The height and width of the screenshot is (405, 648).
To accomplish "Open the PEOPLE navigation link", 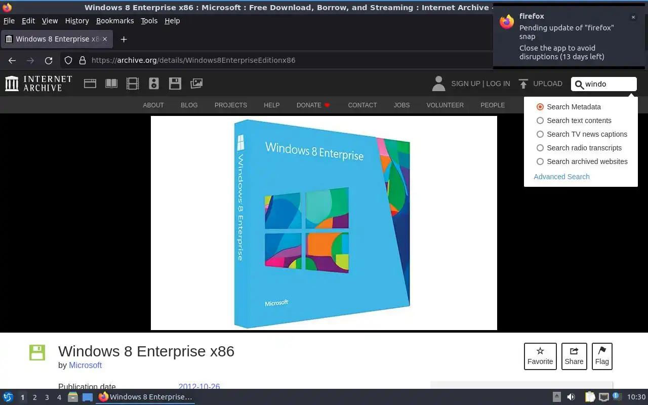I will pos(493,105).
